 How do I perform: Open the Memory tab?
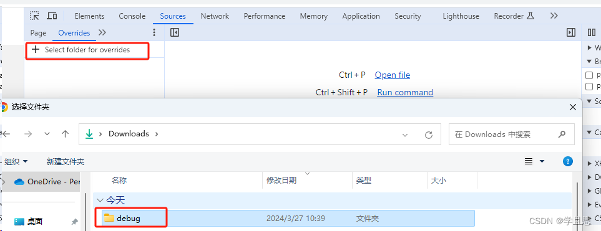(x=313, y=16)
